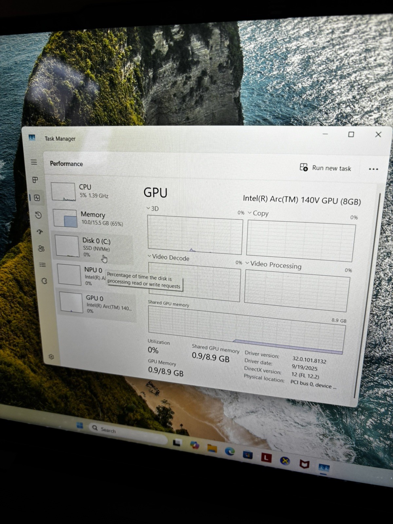Click the GPU Memory 0.9/8.9 GB value
The width and height of the screenshot is (393, 524).
coord(166,371)
